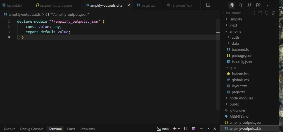This screenshot has width=283, height=132.
Task: Expand the auth folder
Action: (x=235, y=37)
